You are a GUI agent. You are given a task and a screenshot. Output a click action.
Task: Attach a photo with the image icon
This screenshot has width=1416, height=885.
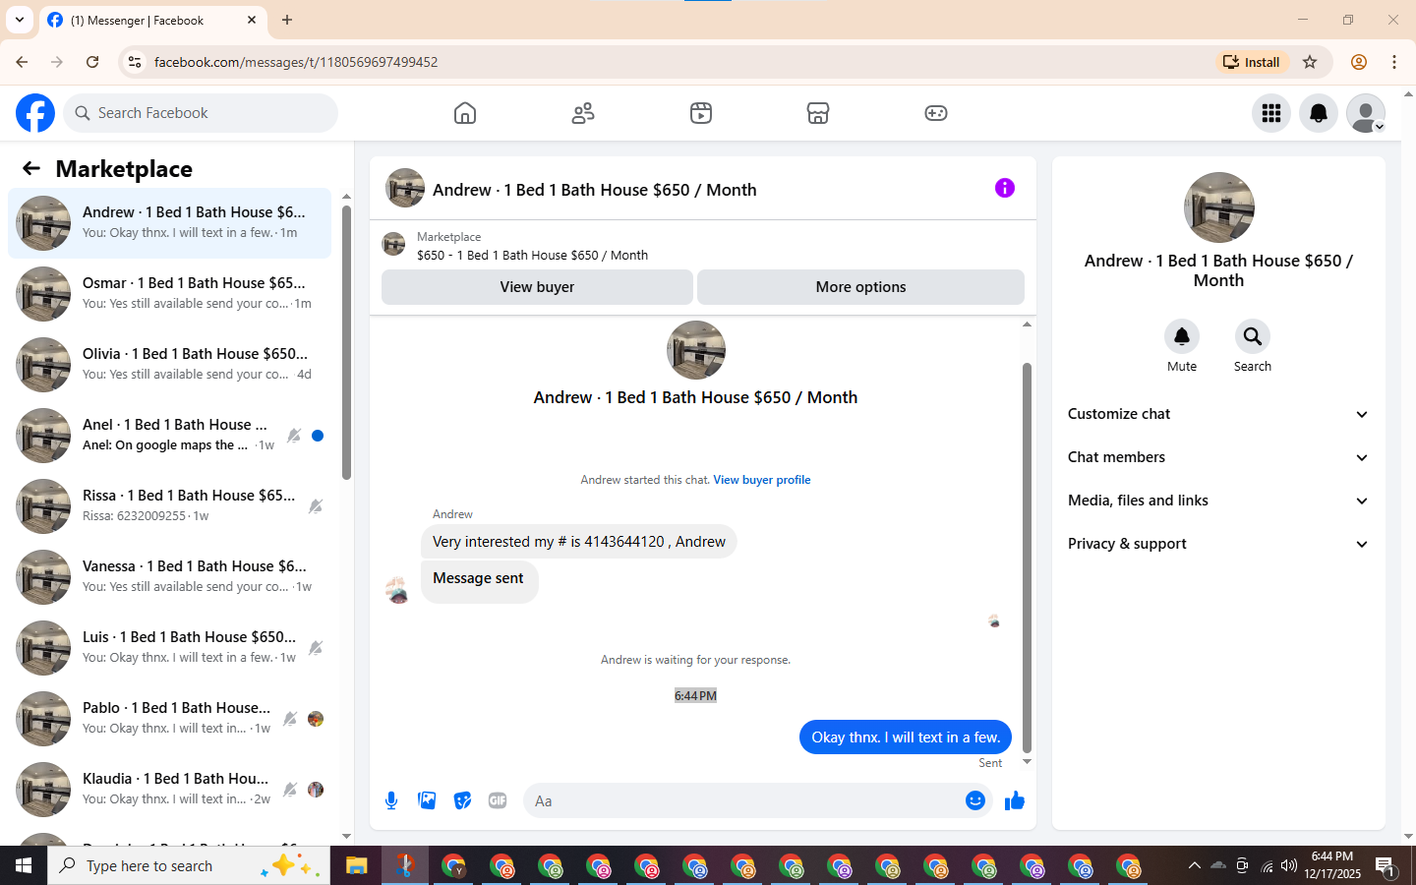point(427,800)
